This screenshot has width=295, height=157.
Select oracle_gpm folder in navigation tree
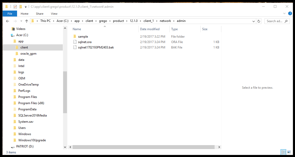28,54
